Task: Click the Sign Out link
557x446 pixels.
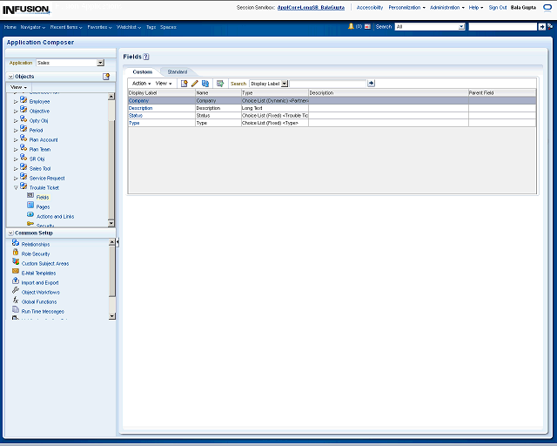Action: coord(498,7)
